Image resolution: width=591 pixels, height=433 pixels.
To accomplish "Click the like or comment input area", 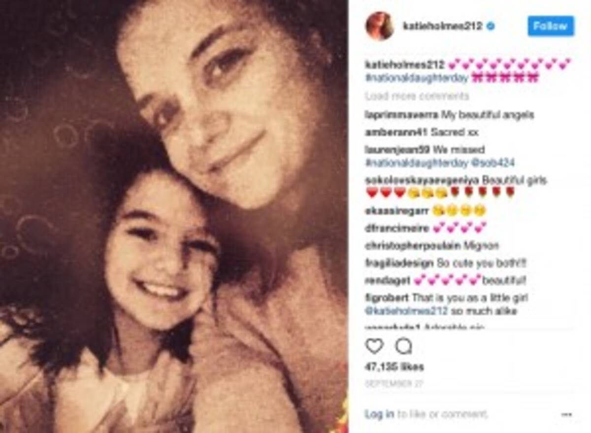I will [442, 414].
